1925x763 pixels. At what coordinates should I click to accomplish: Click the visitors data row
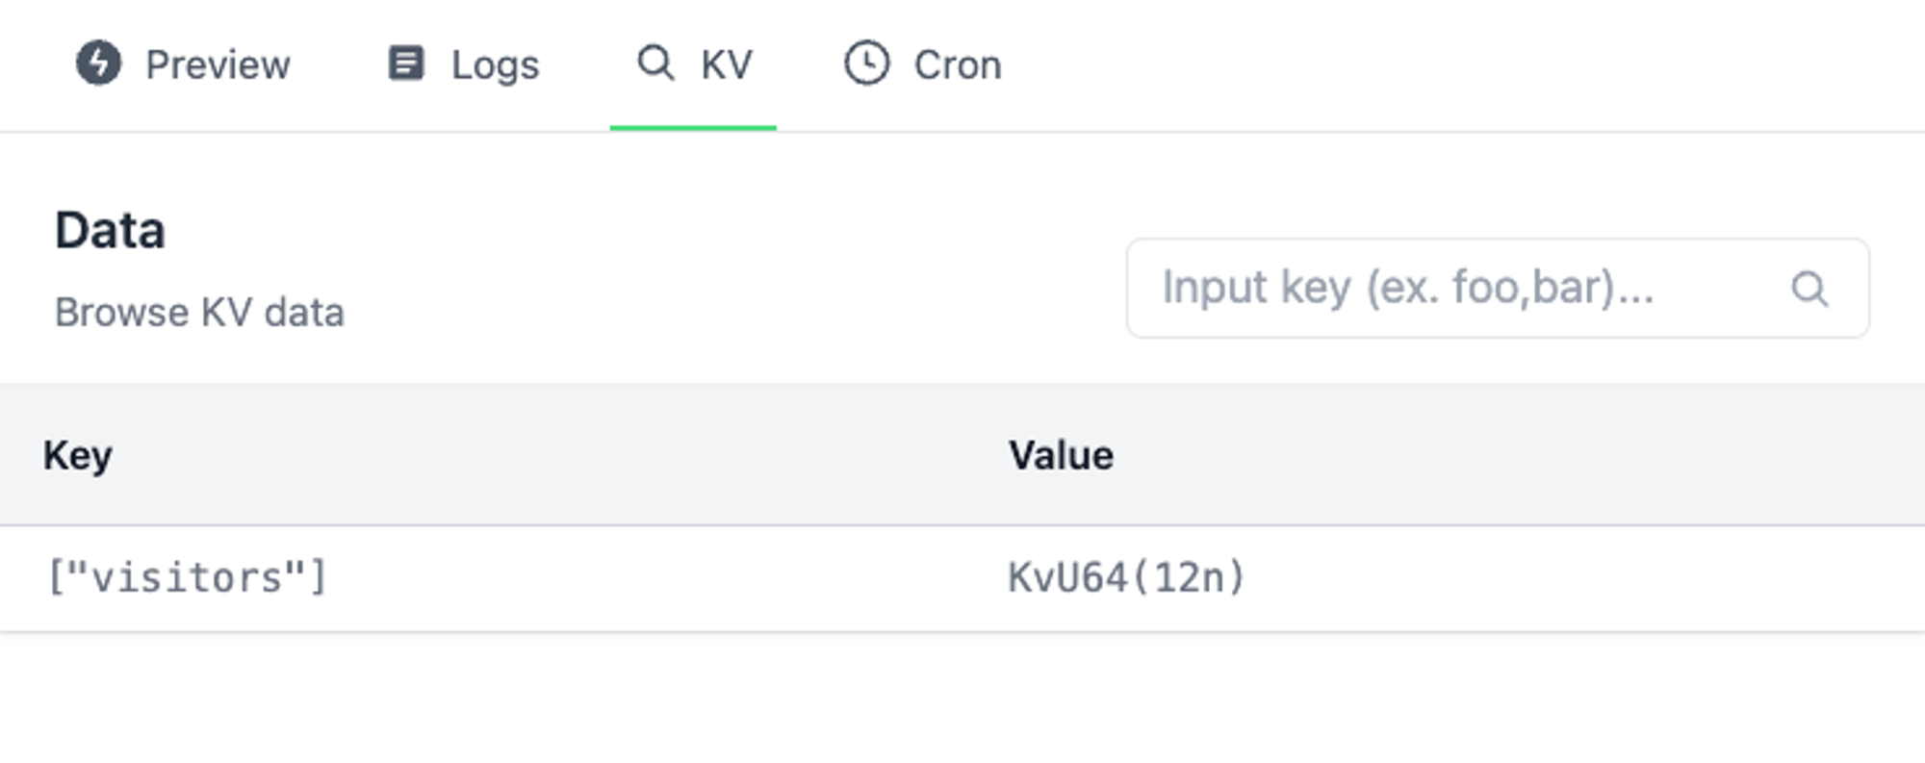577,577
